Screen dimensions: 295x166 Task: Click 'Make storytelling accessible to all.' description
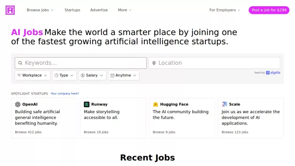click(102, 115)
